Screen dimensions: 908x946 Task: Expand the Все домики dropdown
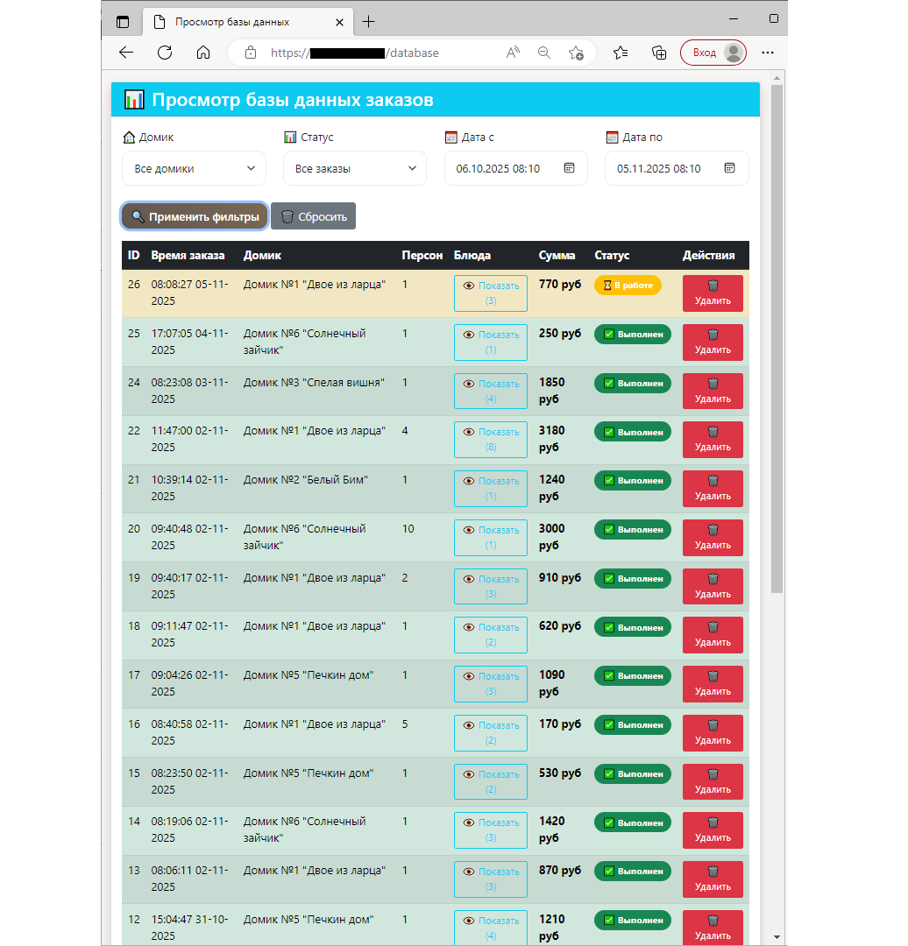click(x=194, y=168)
